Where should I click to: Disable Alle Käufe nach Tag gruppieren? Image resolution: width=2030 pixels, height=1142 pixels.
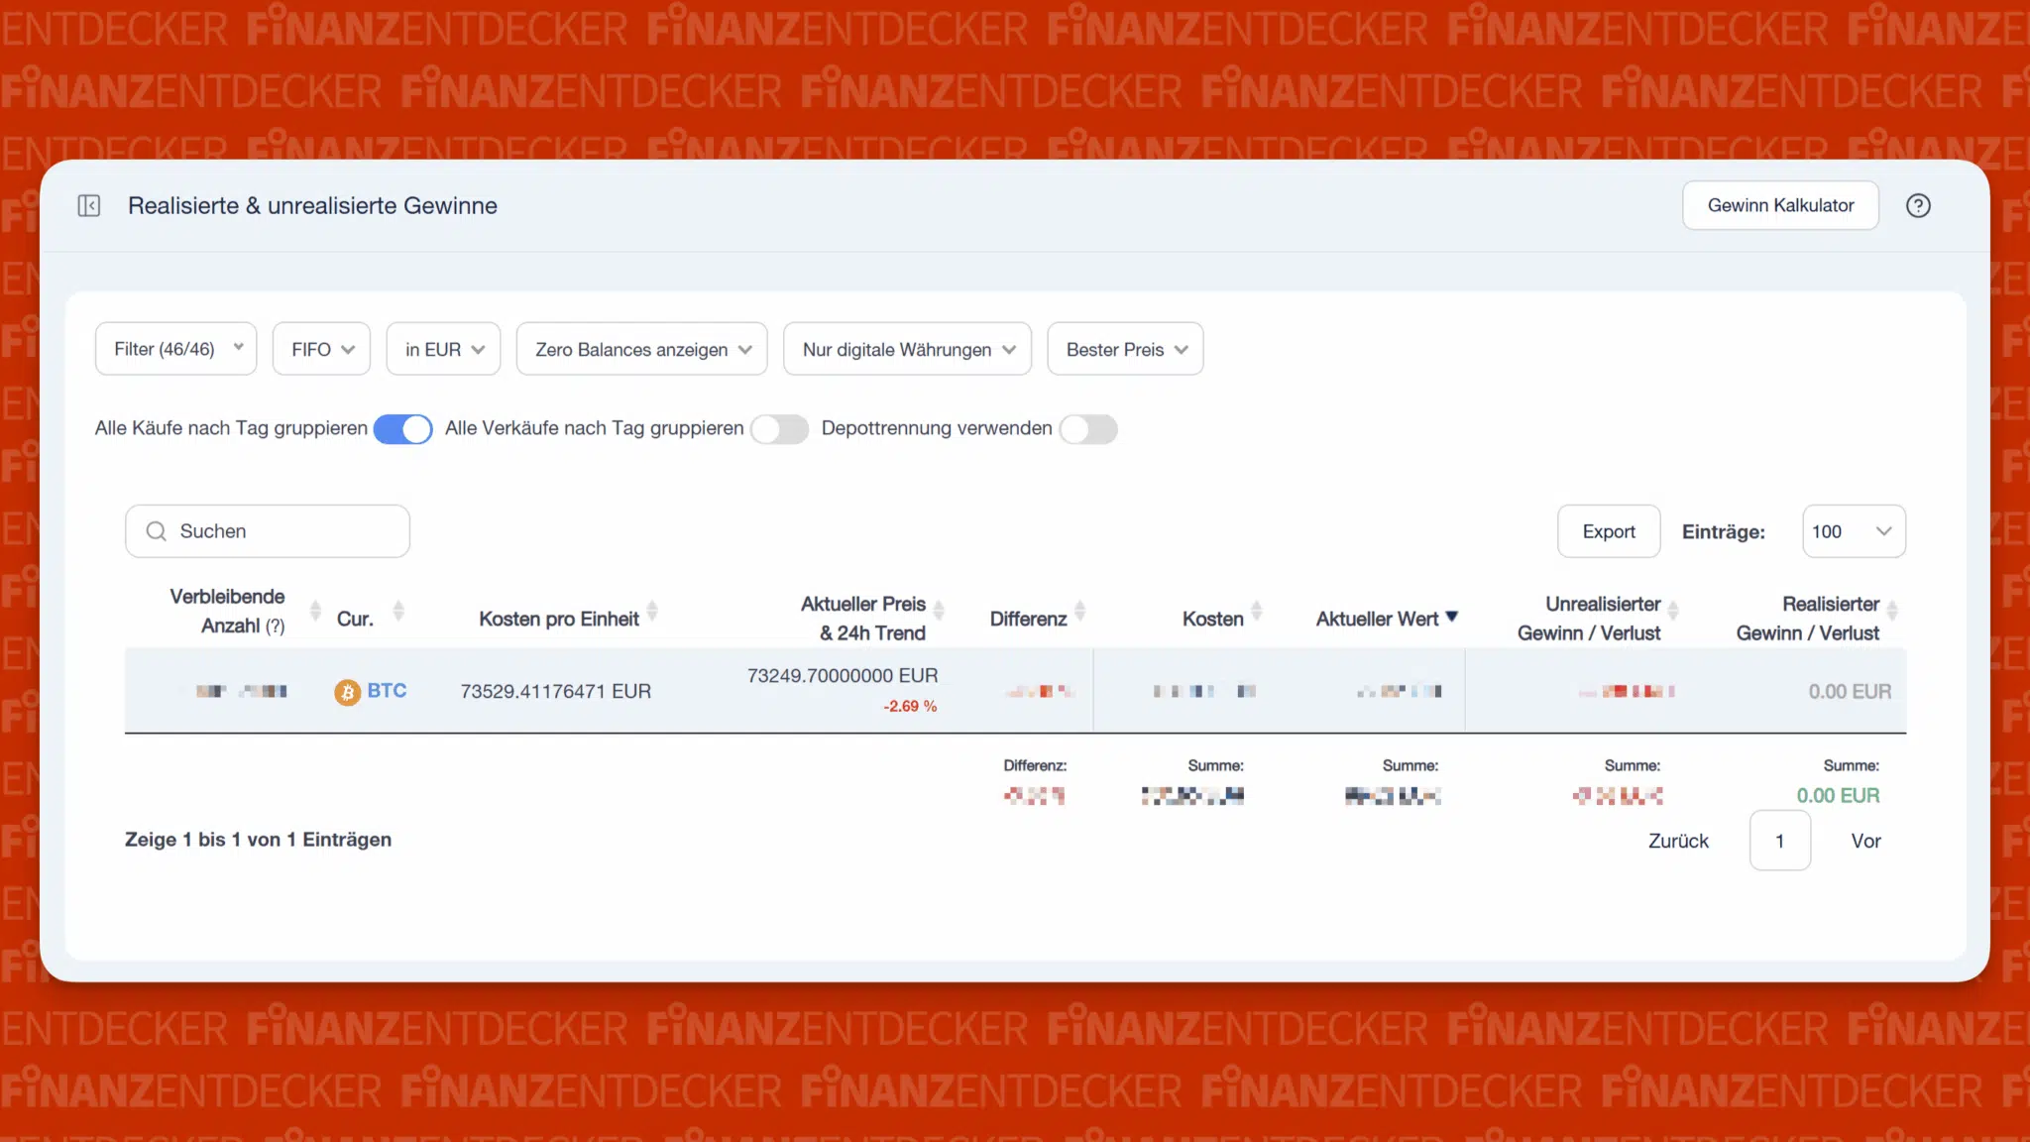[x=402, y=428]
